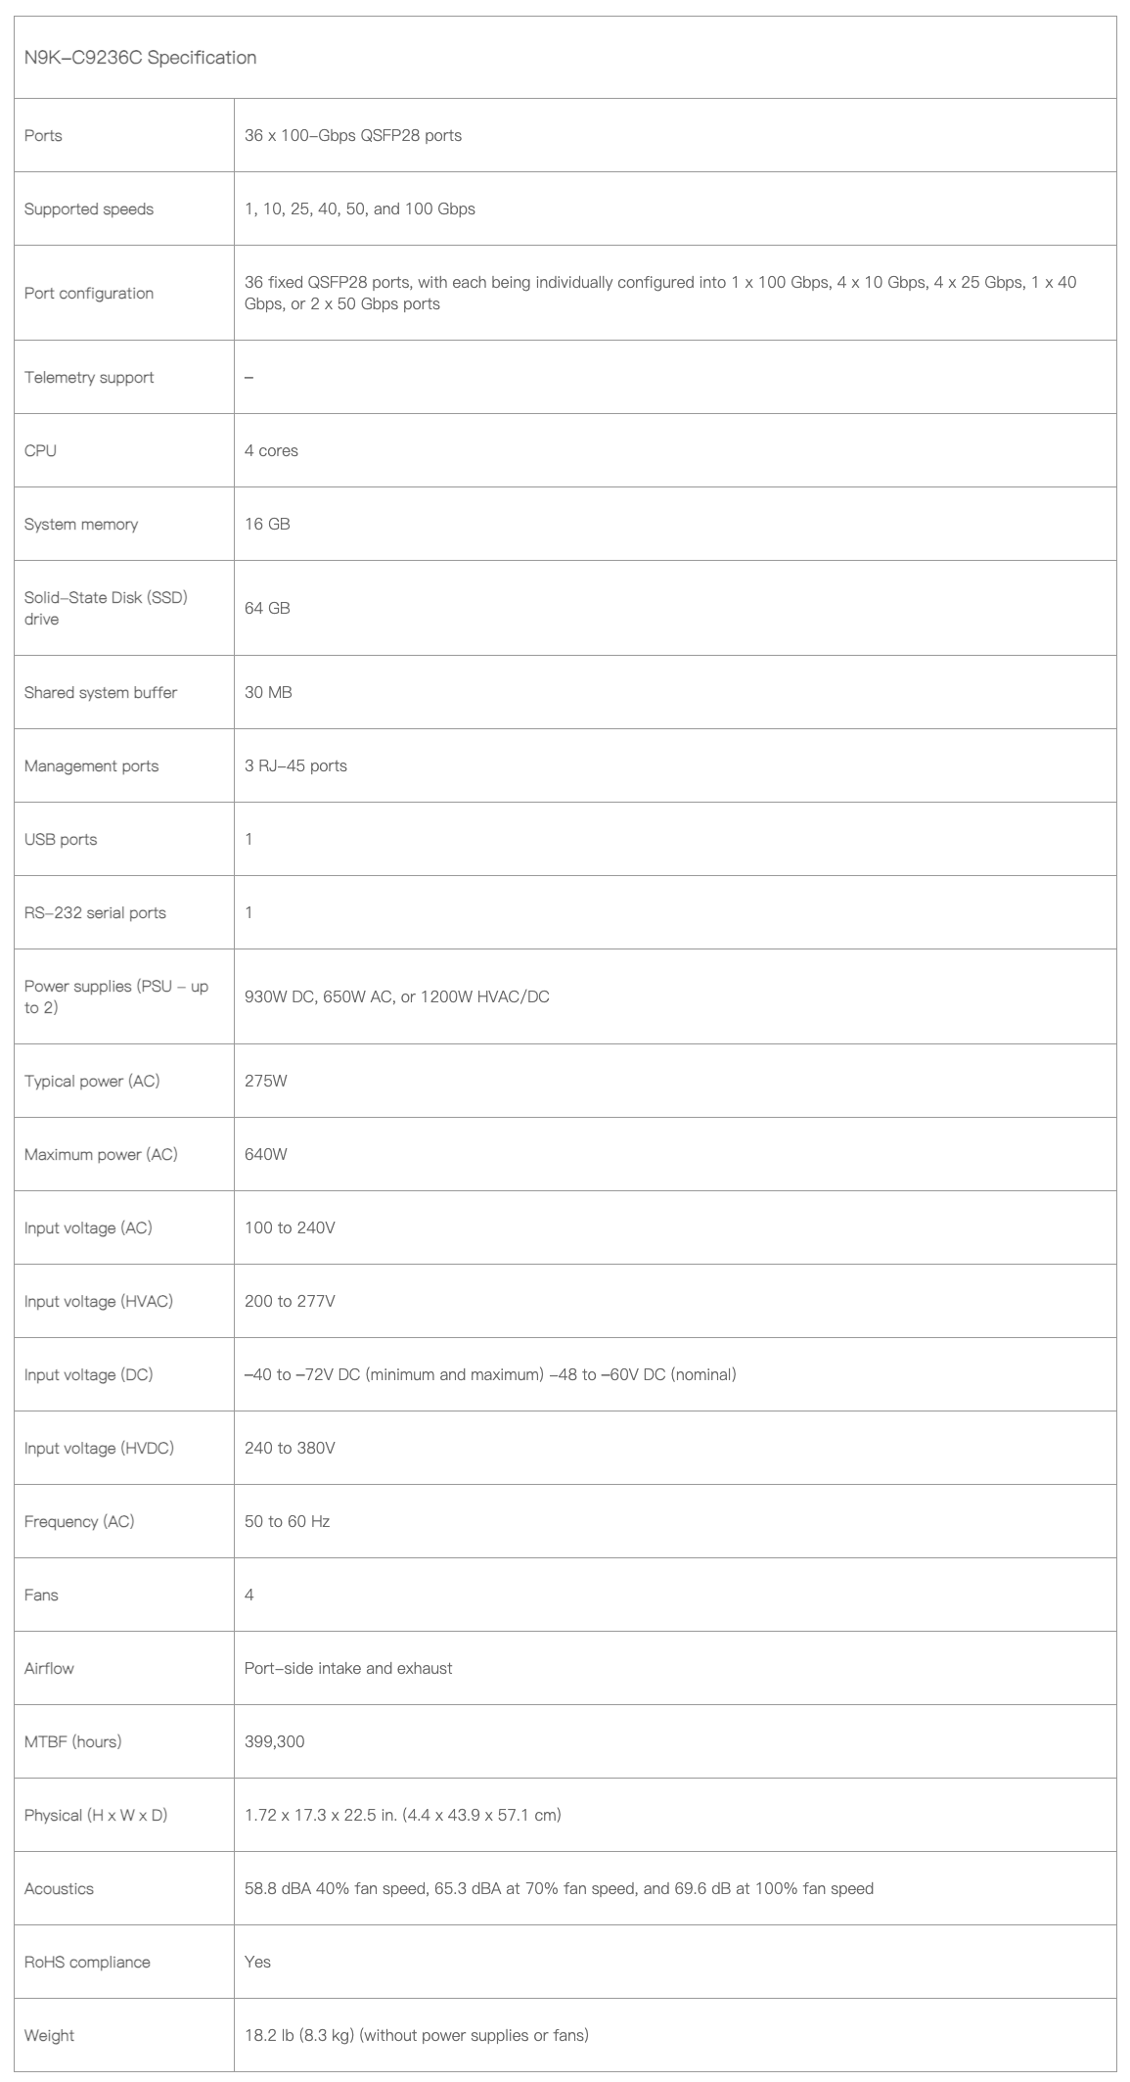Viewport: 1130px width, 2082px height.
Task: Click the Solid-State Disk (SSD) drive label
Action: [105, 608]
